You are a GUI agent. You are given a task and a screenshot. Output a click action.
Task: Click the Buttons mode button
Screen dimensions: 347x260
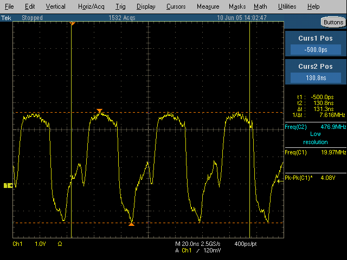pos(333,22)
